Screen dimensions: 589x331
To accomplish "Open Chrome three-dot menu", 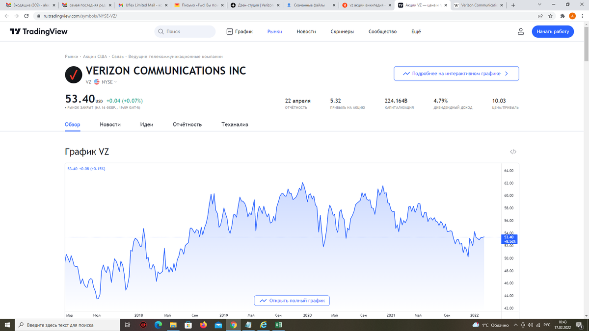I will point(582,16).
